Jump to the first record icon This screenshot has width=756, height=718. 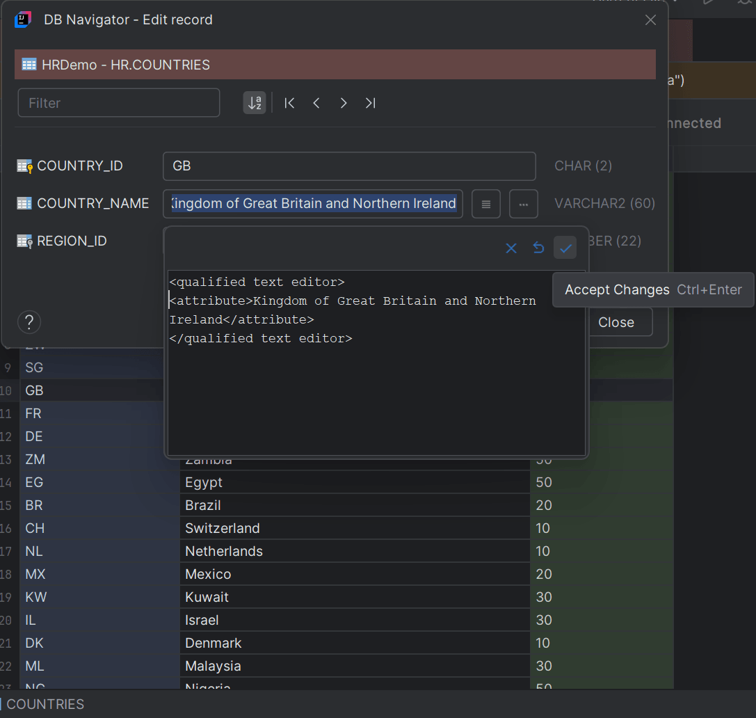pyautogui.click(x=289, y=102)
